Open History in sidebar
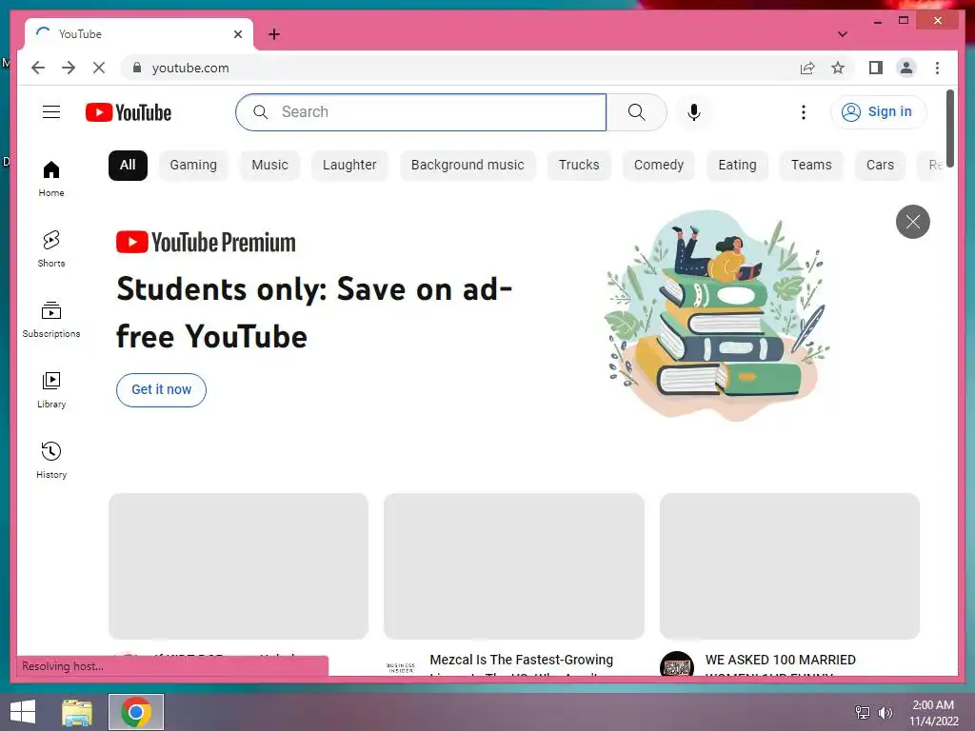 pyautogui.click(x=51, y=460)
